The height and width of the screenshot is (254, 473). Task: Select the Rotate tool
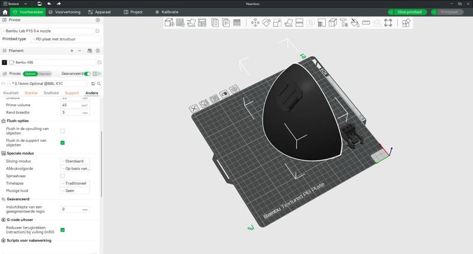pyautogui.click(x=267, y=22)
